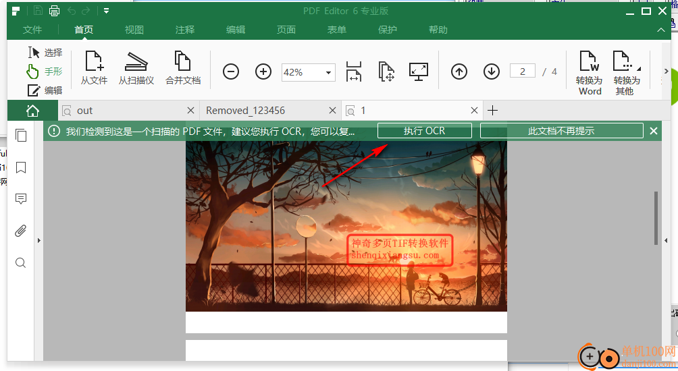Switch to the 页面 ribbon tab
The image size is (678, 371).
(286, 30)
